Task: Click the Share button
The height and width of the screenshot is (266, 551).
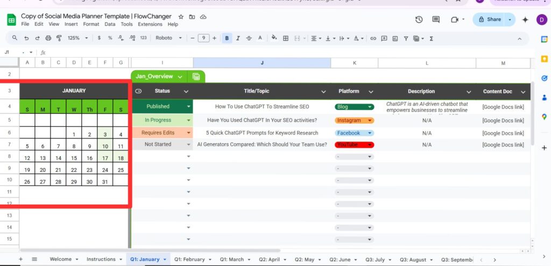Action: click(490, 20)
